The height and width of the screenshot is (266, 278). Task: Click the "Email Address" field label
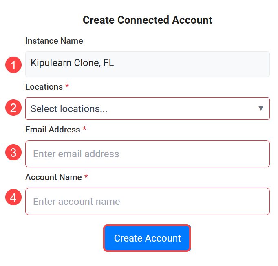(53, 130)
